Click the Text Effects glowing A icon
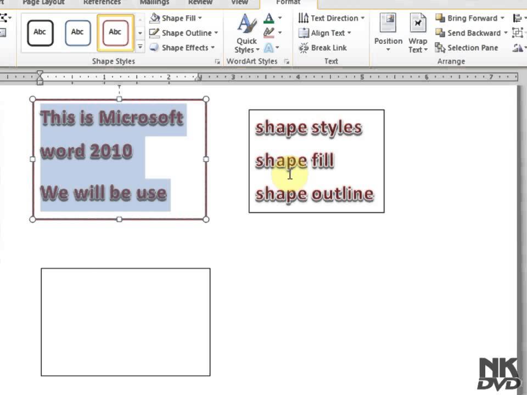Screen dimensions: 527x395 tap(268, 48)
